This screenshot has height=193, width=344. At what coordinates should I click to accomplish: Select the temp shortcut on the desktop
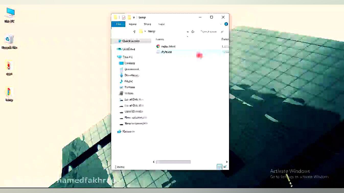pyautogui.click(x=9, y=95)
